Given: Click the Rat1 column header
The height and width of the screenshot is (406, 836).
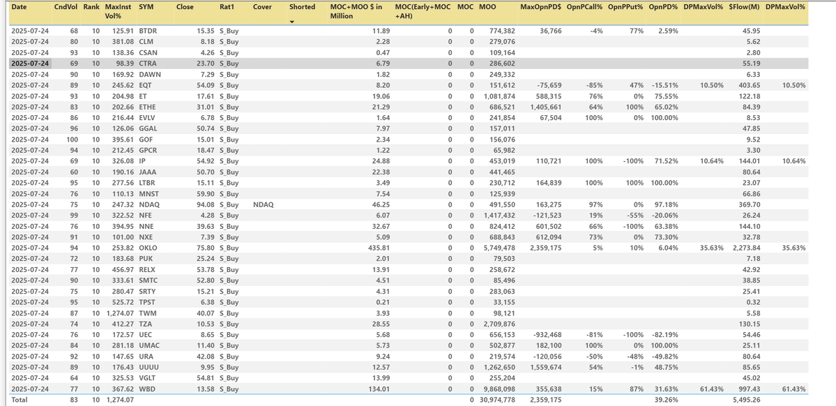Looking at the screenshot, I should click(227, 8).
